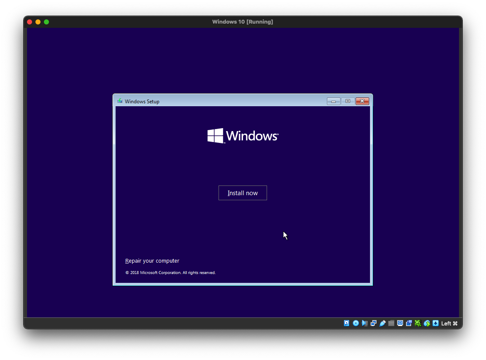Open the optical disk drive indicator
486x360 pixels.
pos(356,323)
